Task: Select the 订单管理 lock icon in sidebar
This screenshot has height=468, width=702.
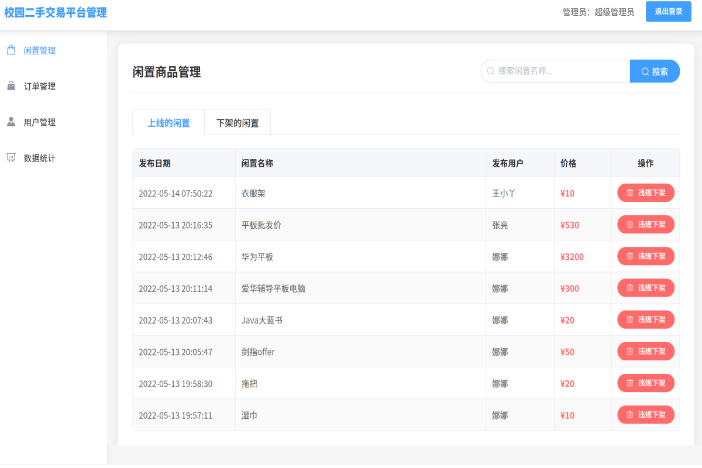Action: (11, 85)
